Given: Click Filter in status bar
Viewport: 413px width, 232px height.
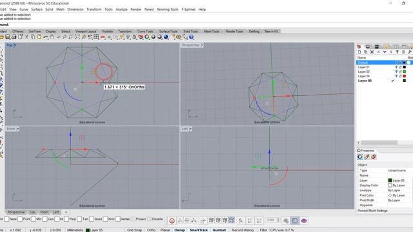Looking at the screenshot, I should tap(263, 230).
